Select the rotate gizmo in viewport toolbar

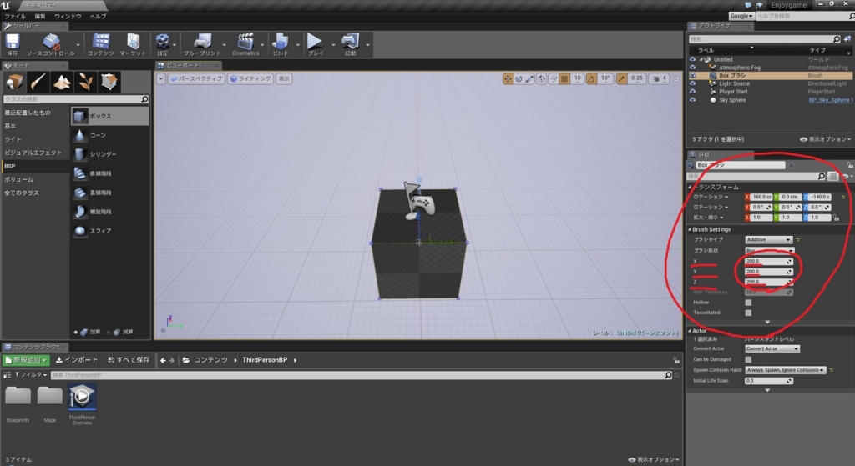pos(519,79)
